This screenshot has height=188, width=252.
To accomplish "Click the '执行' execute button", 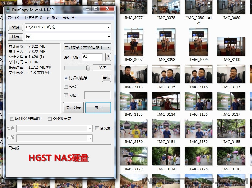I will point(98,108).
